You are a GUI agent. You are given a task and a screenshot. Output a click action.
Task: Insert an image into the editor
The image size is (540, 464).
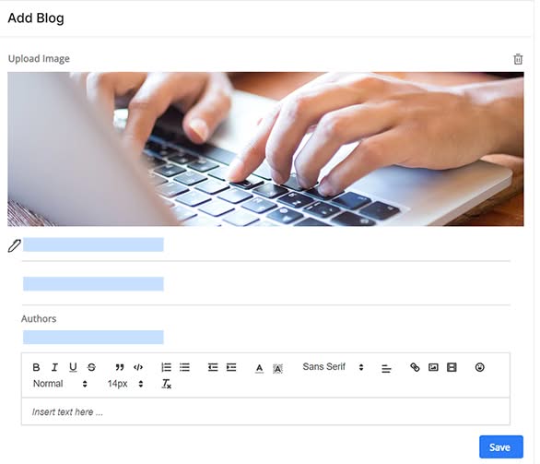point(433,367)
